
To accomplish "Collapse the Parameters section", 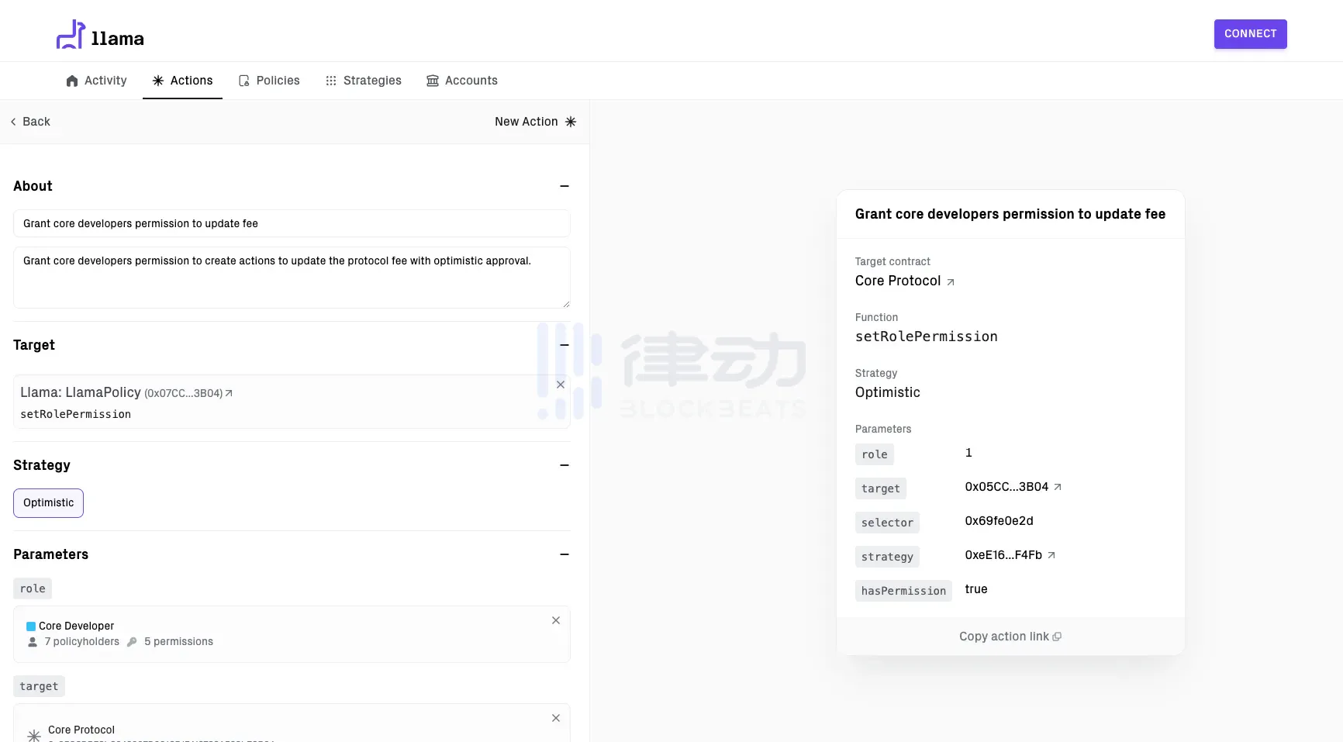I will point(564,554).
